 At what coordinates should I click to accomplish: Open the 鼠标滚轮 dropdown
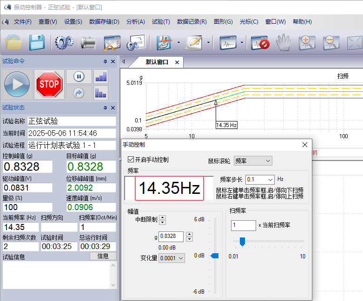click(x=253, y=161)
